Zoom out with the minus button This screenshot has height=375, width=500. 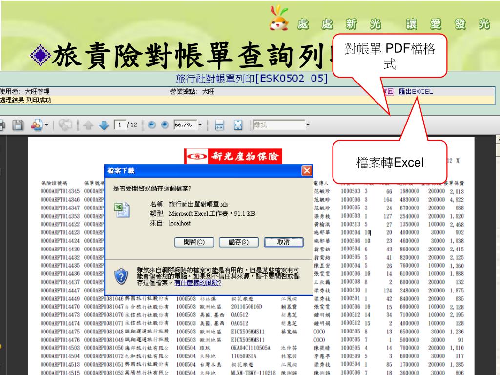152,125
